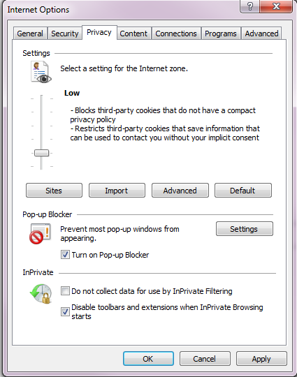
Task: Confirm changes with the OK button
Action: click(148, 358)
